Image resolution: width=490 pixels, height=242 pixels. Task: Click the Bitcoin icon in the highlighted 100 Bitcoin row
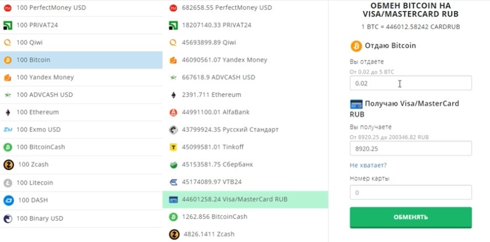[8, 60]
